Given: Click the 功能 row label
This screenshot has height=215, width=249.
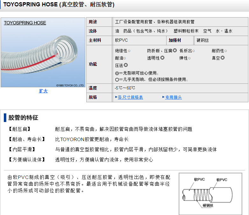Looking at the screenshot, I should (93, 64).
